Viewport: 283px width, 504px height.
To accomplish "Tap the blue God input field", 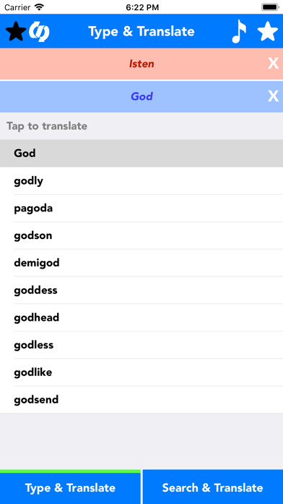I will [x=141, y=96].
